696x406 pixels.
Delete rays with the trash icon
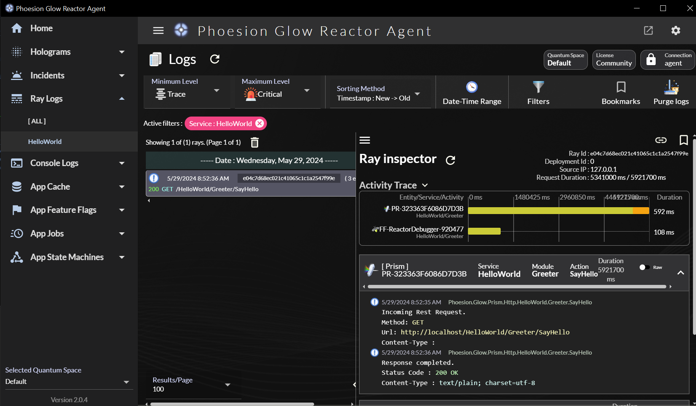coord(255,142)
